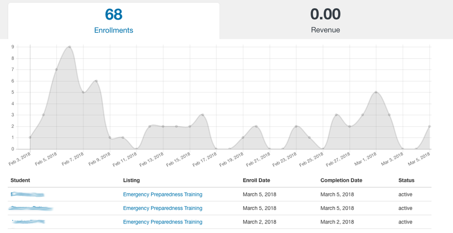Switch to the Revenue tab
Screen dimensions: 453x233
point(325,21)
